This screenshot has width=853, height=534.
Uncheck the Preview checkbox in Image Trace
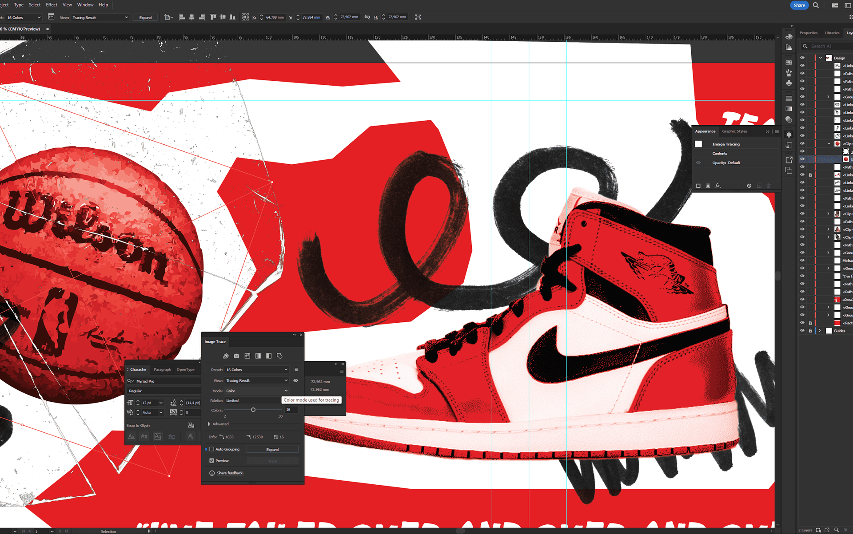point(212,461)
